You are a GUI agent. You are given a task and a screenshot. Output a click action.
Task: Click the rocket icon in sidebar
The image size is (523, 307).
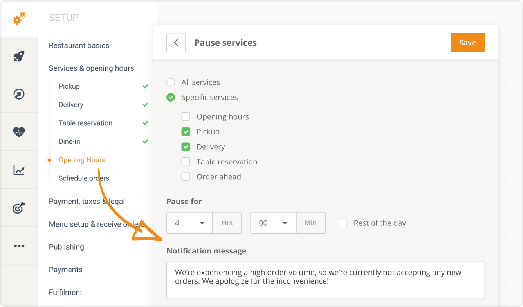(x=19, y=56)
